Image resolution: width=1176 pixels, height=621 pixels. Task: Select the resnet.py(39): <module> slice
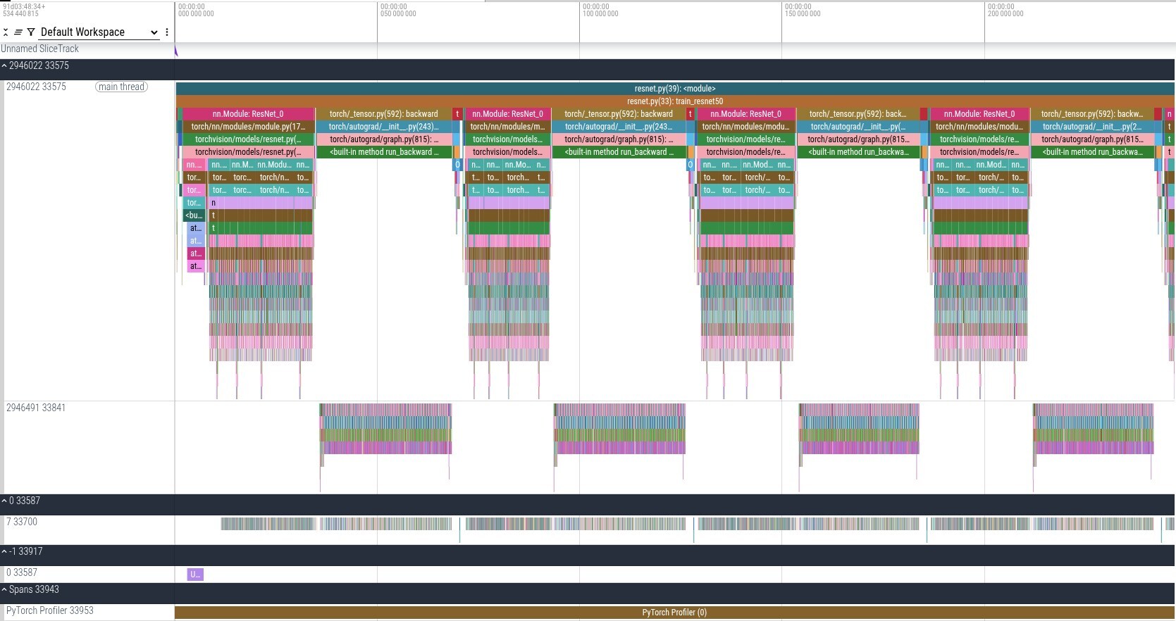click(x=674, y=89)
